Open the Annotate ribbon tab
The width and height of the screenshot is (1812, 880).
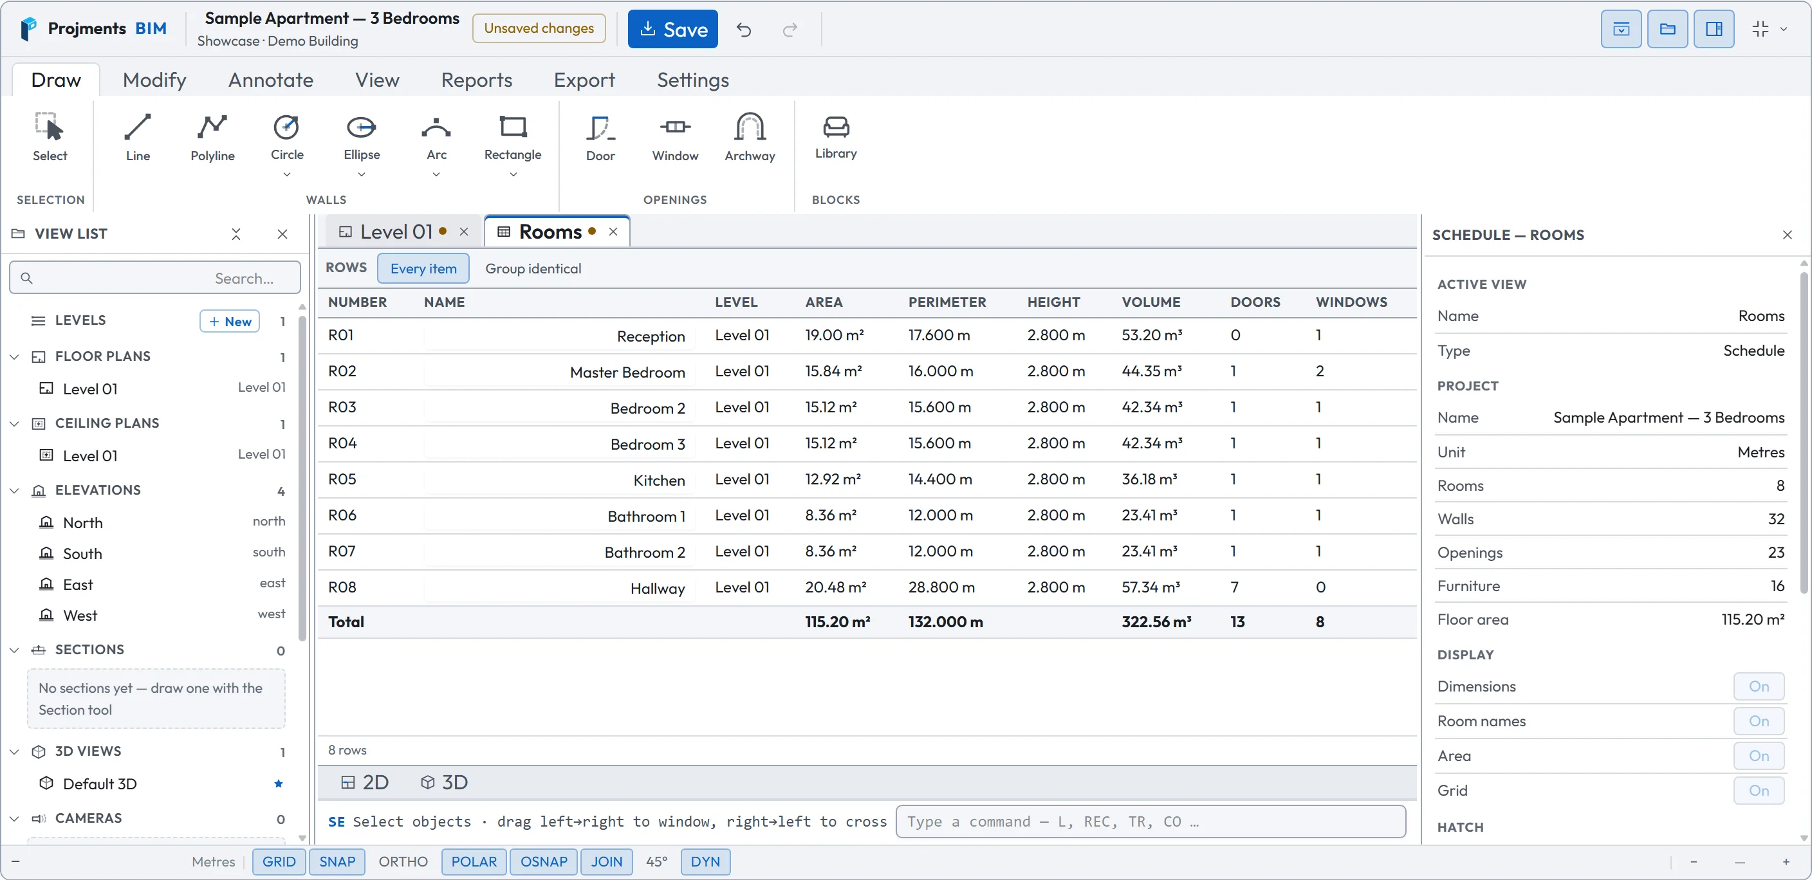click(x=271, y=80)
